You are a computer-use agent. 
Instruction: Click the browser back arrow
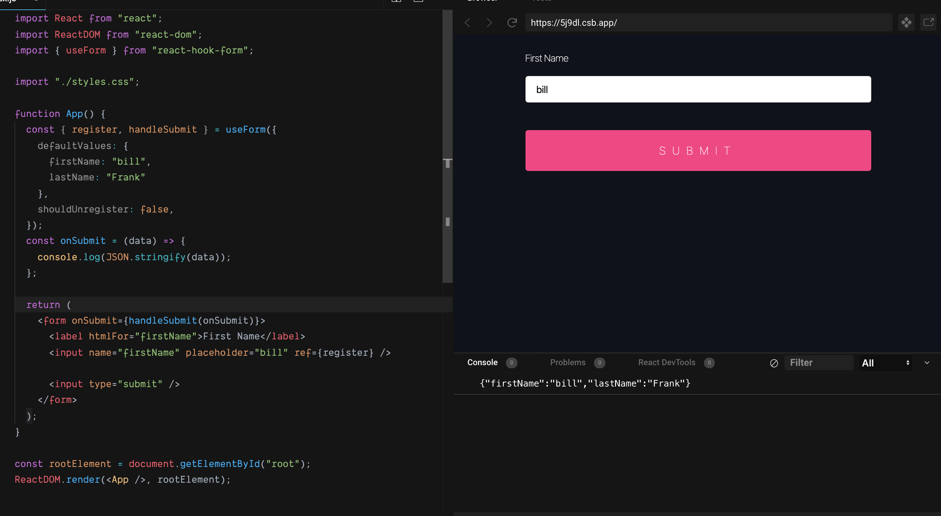pos(467,23)
